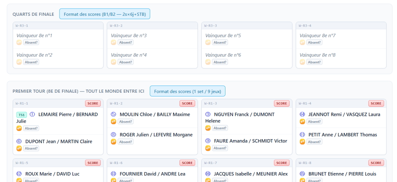397x182 pixels.
Task: Click seed number 5 circle beside MOULIN
Action: (x=113, y=114)
